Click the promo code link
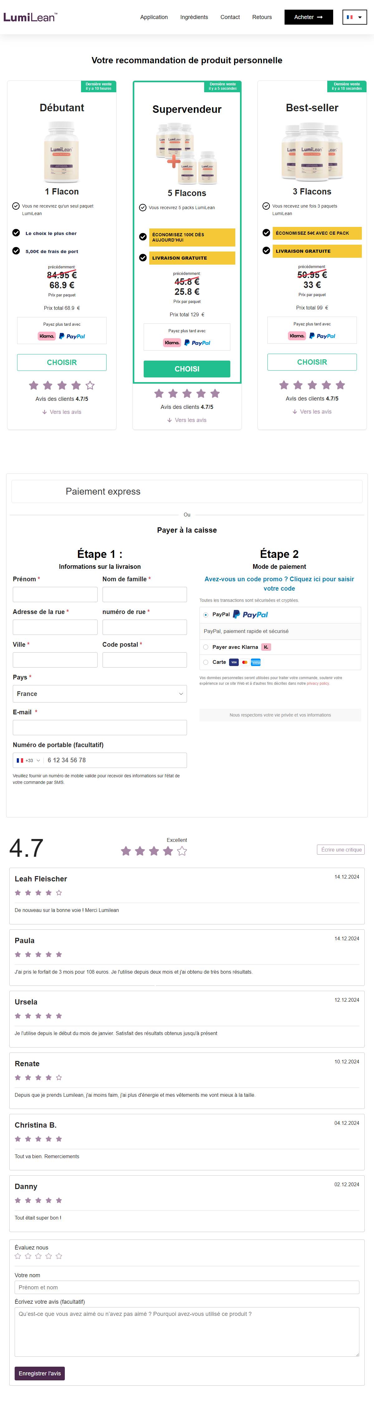The width and height of the screenshot is (374, 1405). [x=279, y=583]
